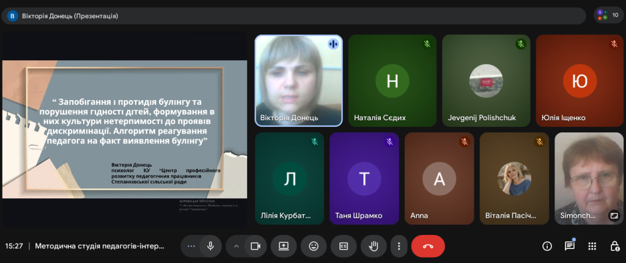This screenshot has width=626, height=263.
Task: Click meeting name Методична студія педагогів
Action: coord(100,247)
